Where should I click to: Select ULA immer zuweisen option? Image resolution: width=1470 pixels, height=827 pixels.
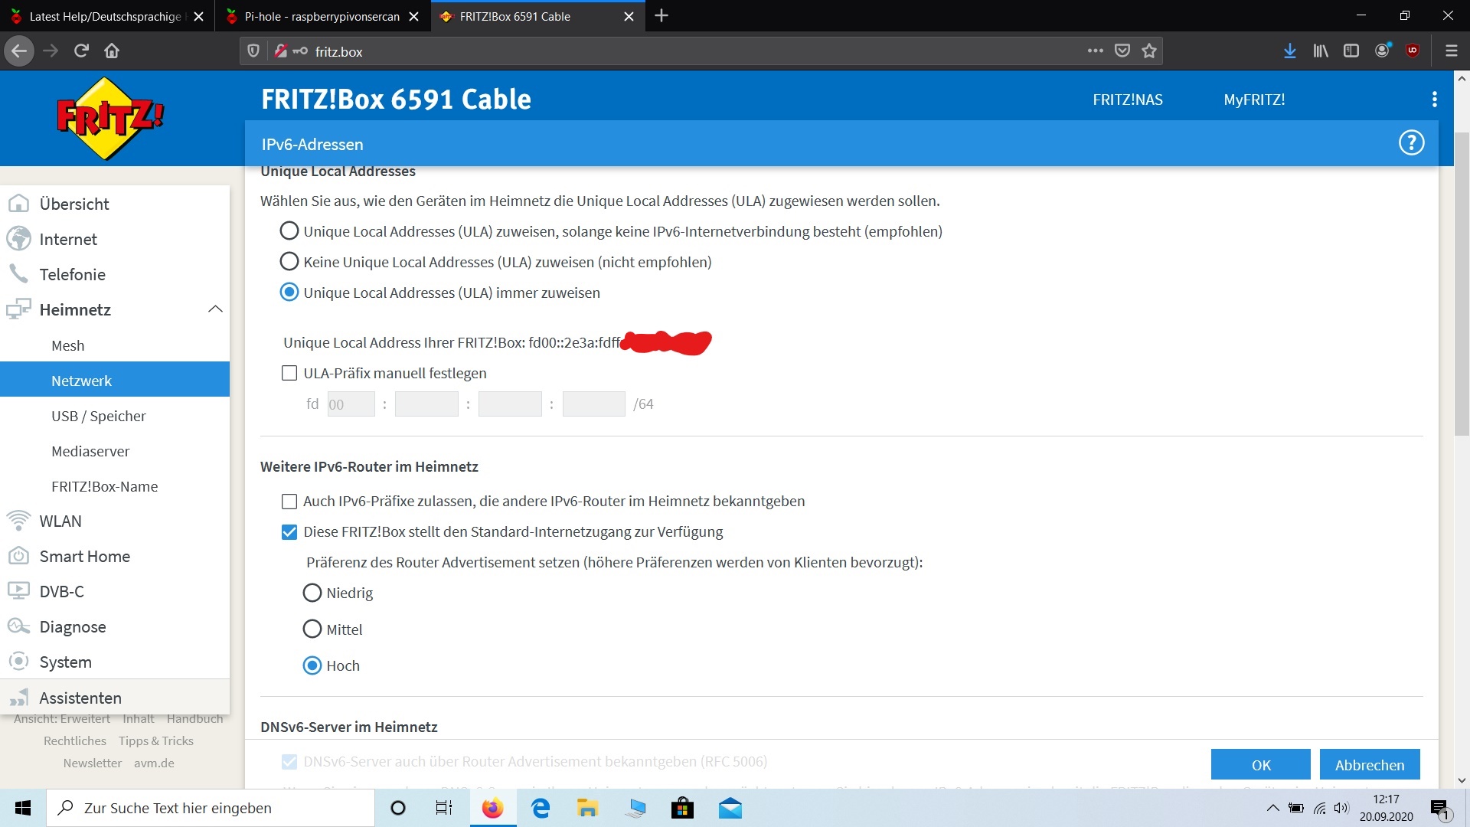[x=289, y=293]
